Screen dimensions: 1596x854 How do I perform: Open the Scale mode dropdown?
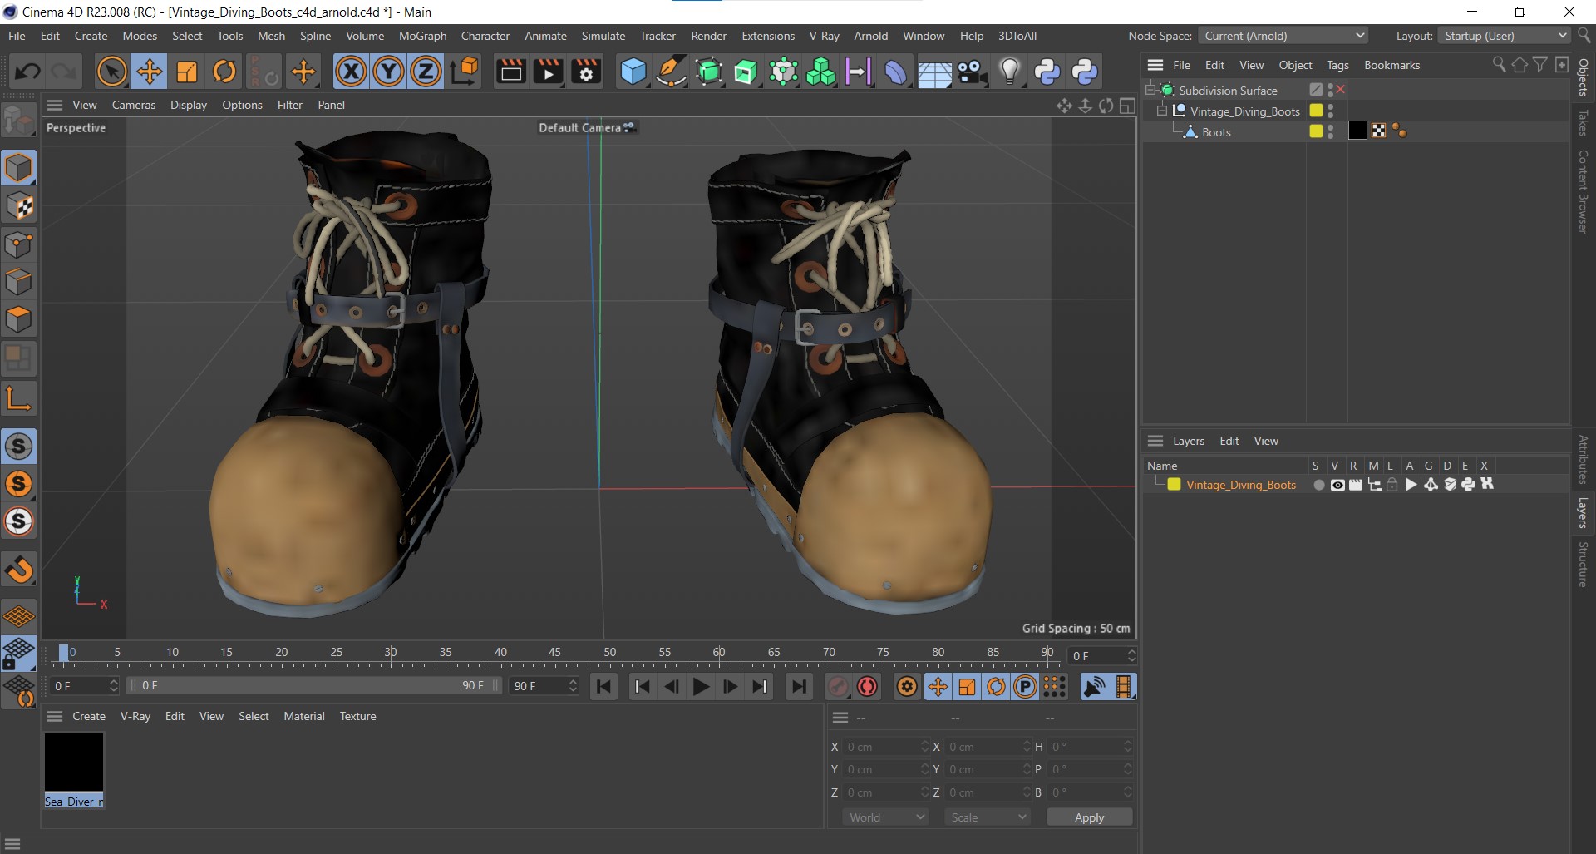point(988,817)
